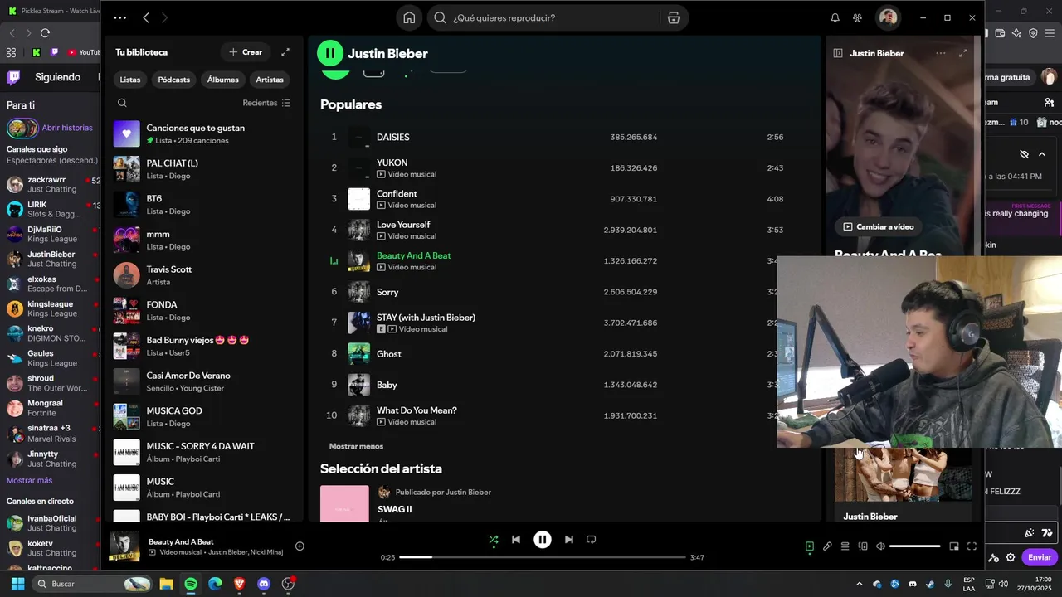Screen dimensions: 1062x597
Task: Open Canciones que te gustan playlist
Action: pyautogui.click(x=203, y=133)
